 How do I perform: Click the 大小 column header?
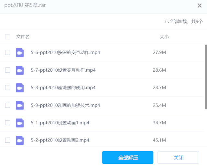click(164, 37)
